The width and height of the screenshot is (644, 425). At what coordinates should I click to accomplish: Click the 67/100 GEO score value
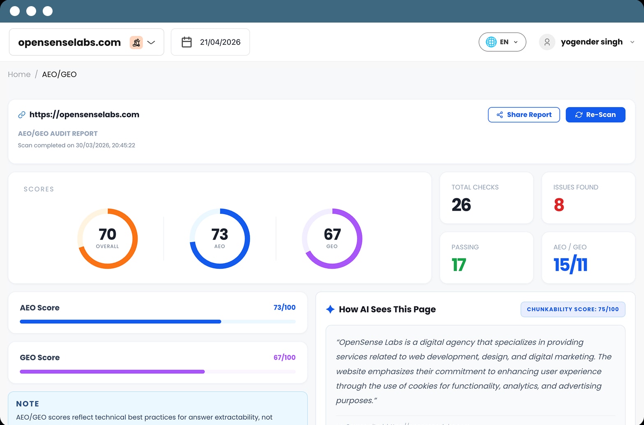point(285,357)
